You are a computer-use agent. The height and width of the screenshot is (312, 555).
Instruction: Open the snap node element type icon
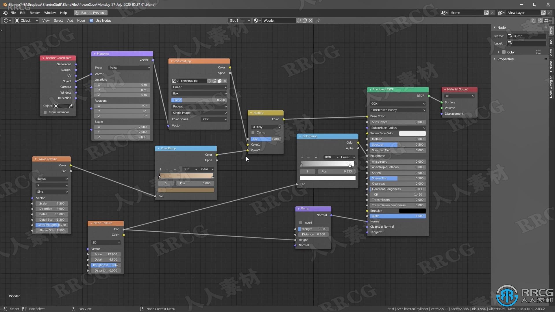tap(547, 21)
